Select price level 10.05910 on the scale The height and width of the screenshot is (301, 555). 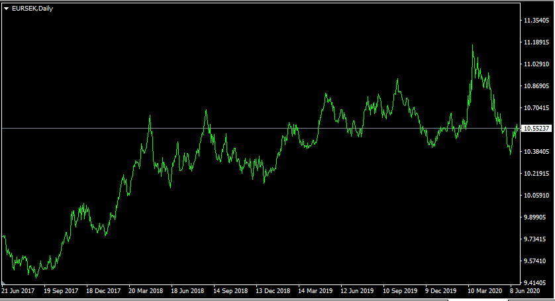[536, 196]
